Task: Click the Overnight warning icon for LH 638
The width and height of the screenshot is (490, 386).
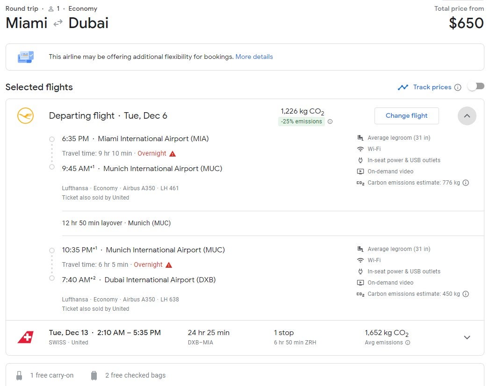Action: 169,265
